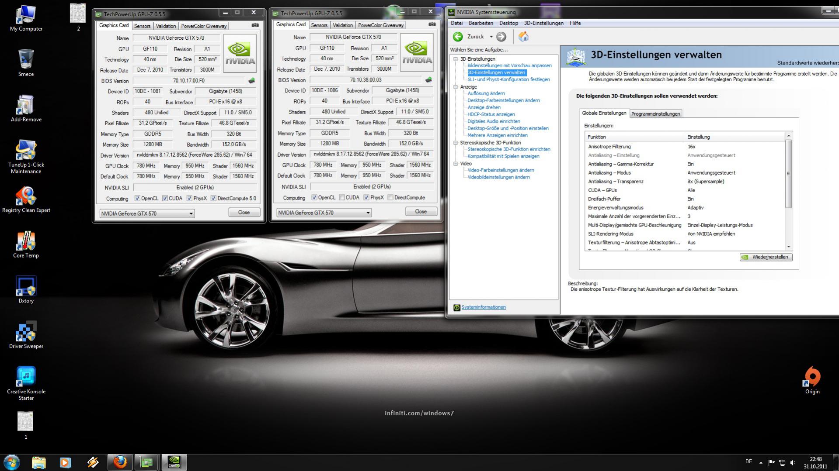Toggle OpenCL checkbox in left GPU-Z
This screenshot has width=839, height=471.
point(137,199)
